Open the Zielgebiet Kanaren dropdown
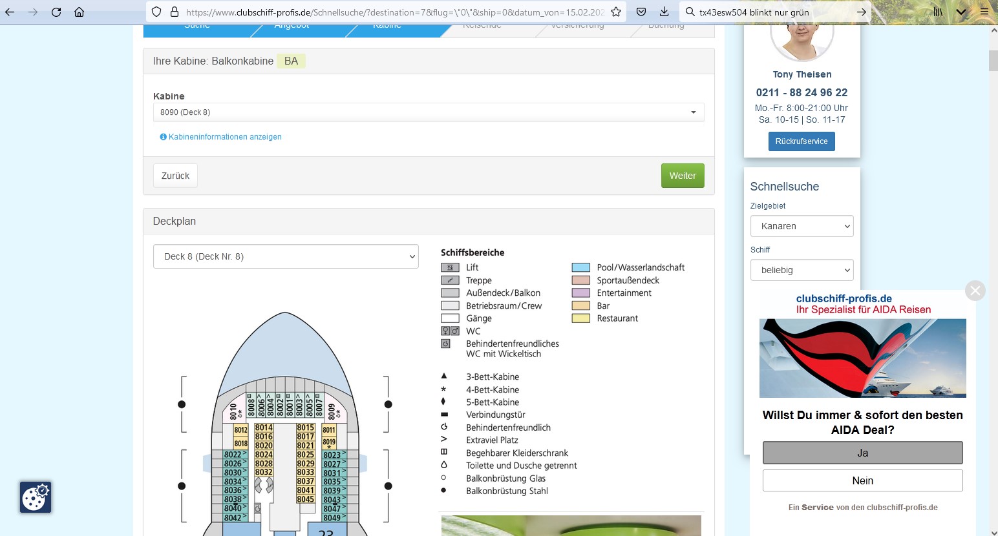This screenshot has height=536, width=998. pyautogui.click(x=802, y=226)
